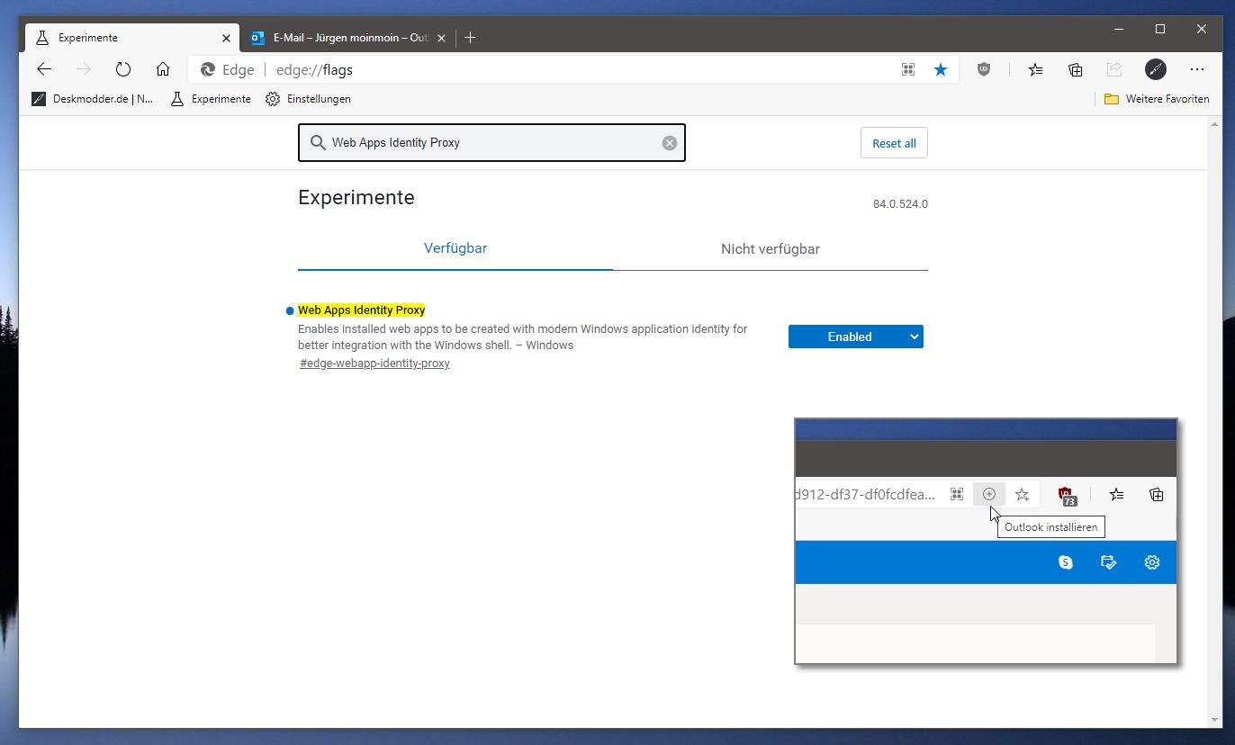Screen dimensions: 1235x745
Task: Open the Einstellungen bookmark
Action: pyautogui.click(x=308, y=99)
